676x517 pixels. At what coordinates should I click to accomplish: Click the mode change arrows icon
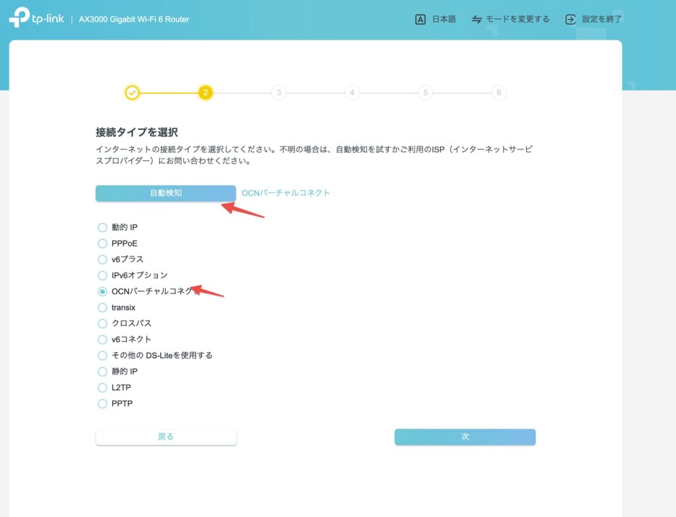click(477, 19)
